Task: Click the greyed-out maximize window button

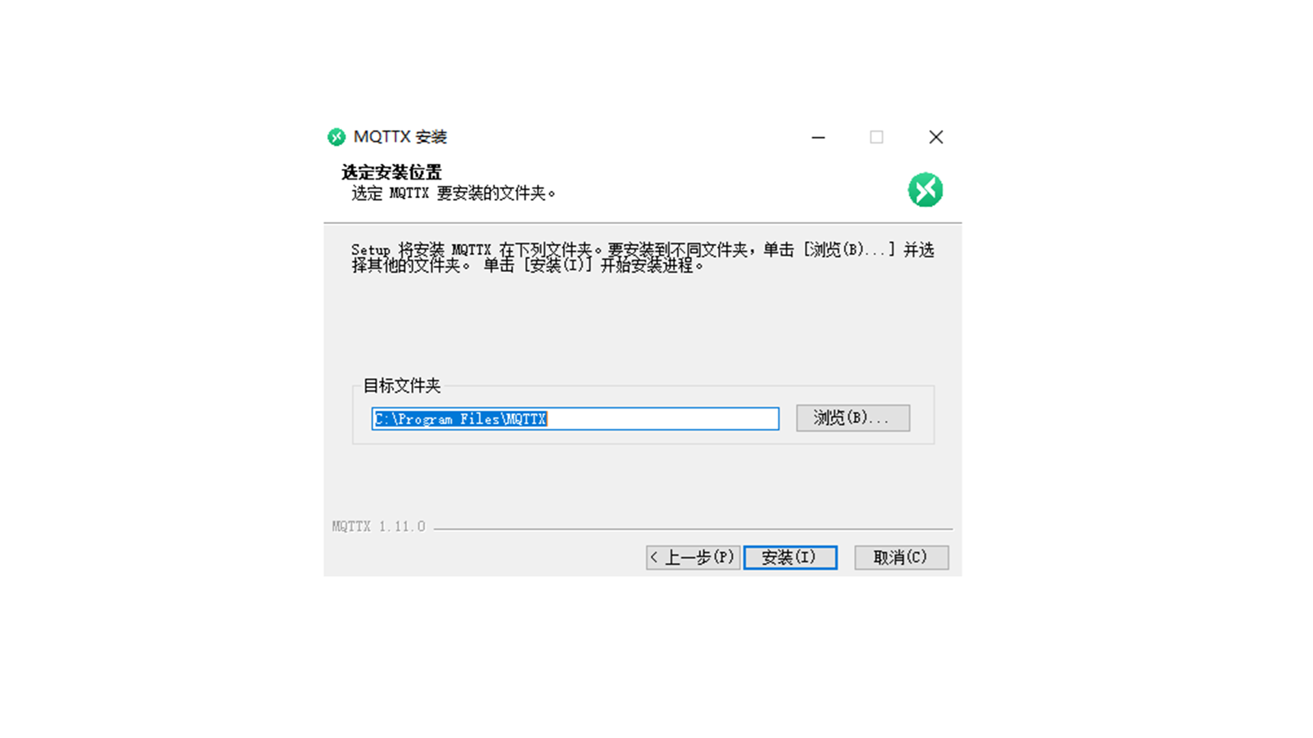Action: (x=876, y=137)
